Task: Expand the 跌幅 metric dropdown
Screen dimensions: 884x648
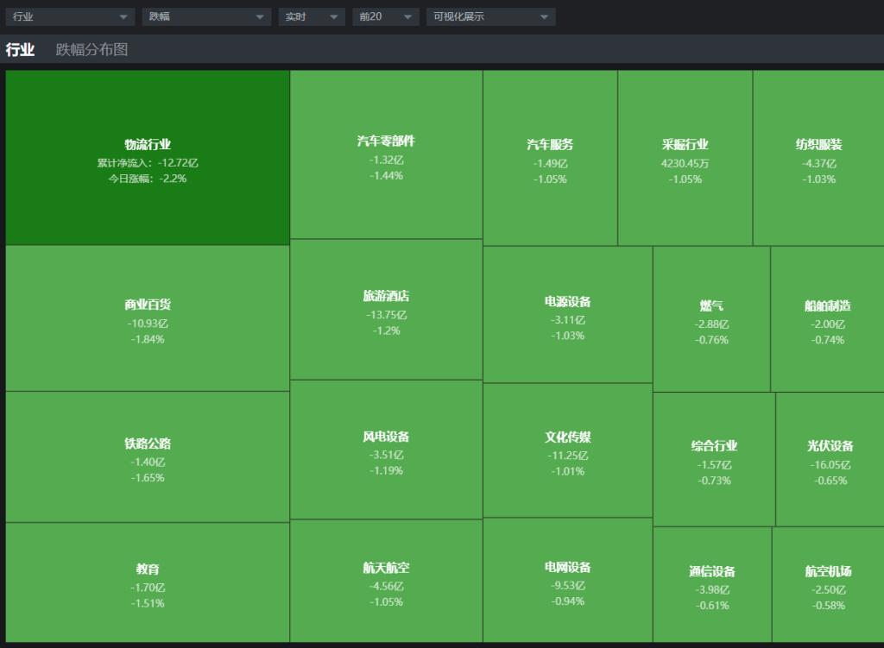Action: (x=206, y=17)
